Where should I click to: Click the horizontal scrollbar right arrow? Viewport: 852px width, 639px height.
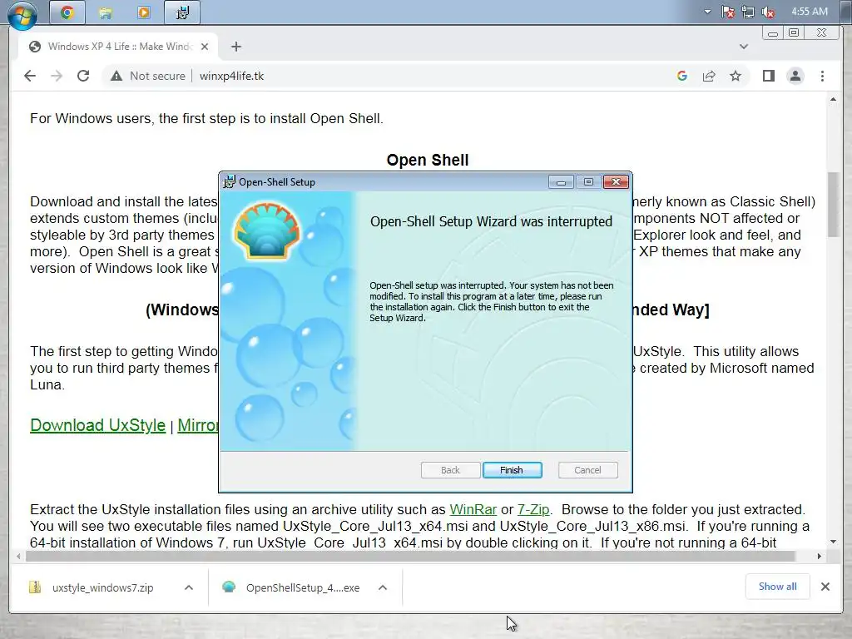(x=820, y=557)
